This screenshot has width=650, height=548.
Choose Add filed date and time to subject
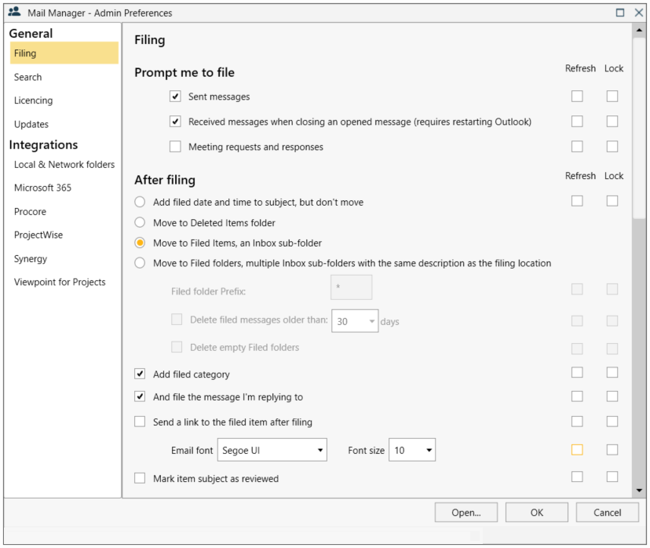[140, 202]
